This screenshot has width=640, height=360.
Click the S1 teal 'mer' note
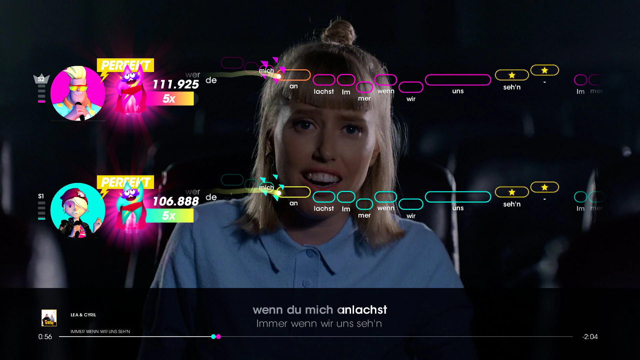point(364,204)
